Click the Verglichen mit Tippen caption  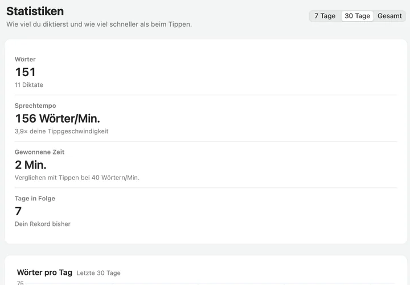click(x=77, y=178)
